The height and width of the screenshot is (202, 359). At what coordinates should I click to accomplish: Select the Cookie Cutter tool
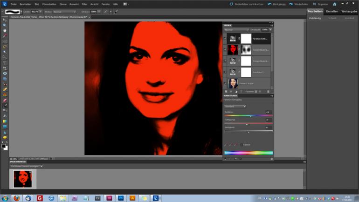(5, 74)
